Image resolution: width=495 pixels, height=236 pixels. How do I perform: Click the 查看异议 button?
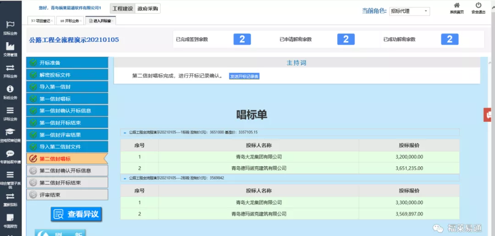(76, 214)
